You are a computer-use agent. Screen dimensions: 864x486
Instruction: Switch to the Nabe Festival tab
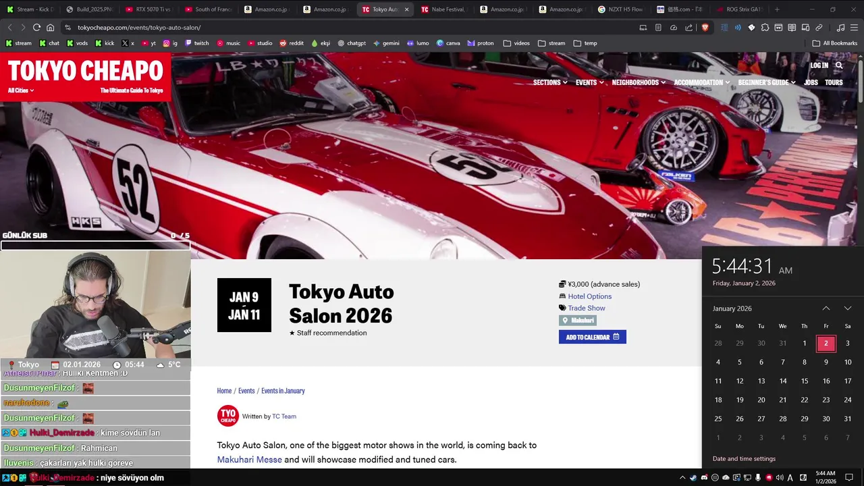[443, 9]
